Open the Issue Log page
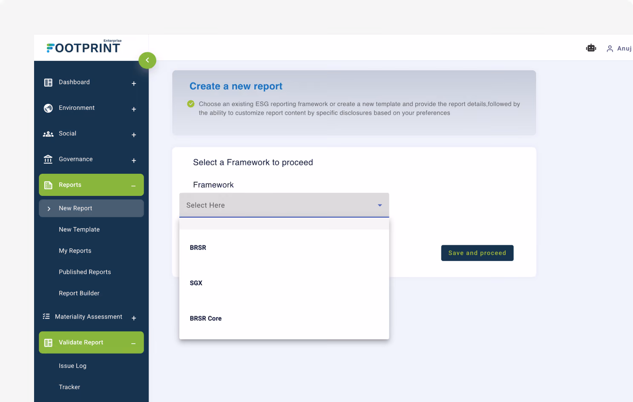This screenshot has height=402, width=633. [x=72, y=366]
